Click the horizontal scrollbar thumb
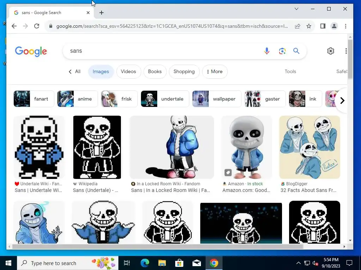 coord(158,246)
